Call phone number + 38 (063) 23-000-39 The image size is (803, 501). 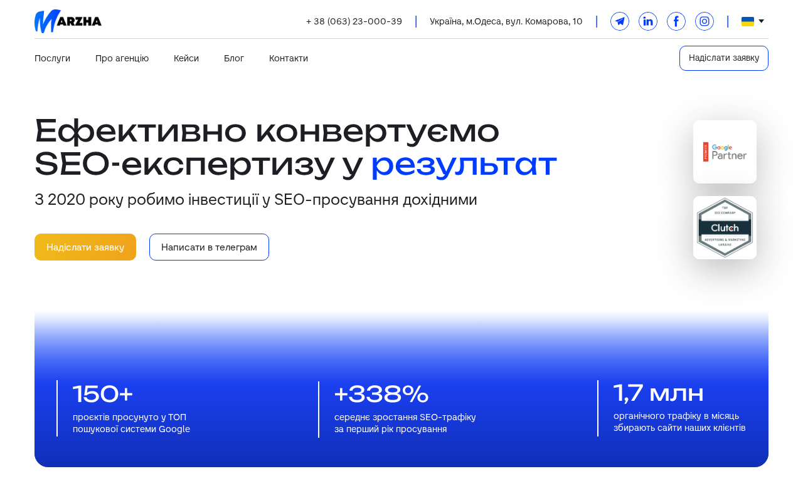click(x=354, y=21)
